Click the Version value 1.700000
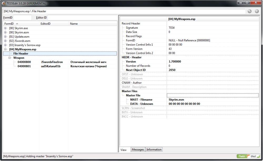This screenshot has width=263, height=161. (x=175, y=62)
